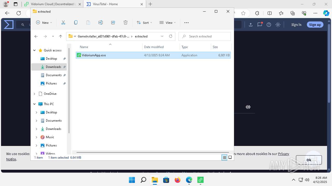Viewport: 332px width, 186px height.
Task: Expand Documents under This PC
Action: coord(37,121)
